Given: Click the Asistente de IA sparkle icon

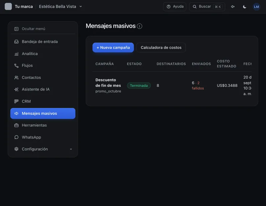Looking at the screenshot, I should 16,89.
